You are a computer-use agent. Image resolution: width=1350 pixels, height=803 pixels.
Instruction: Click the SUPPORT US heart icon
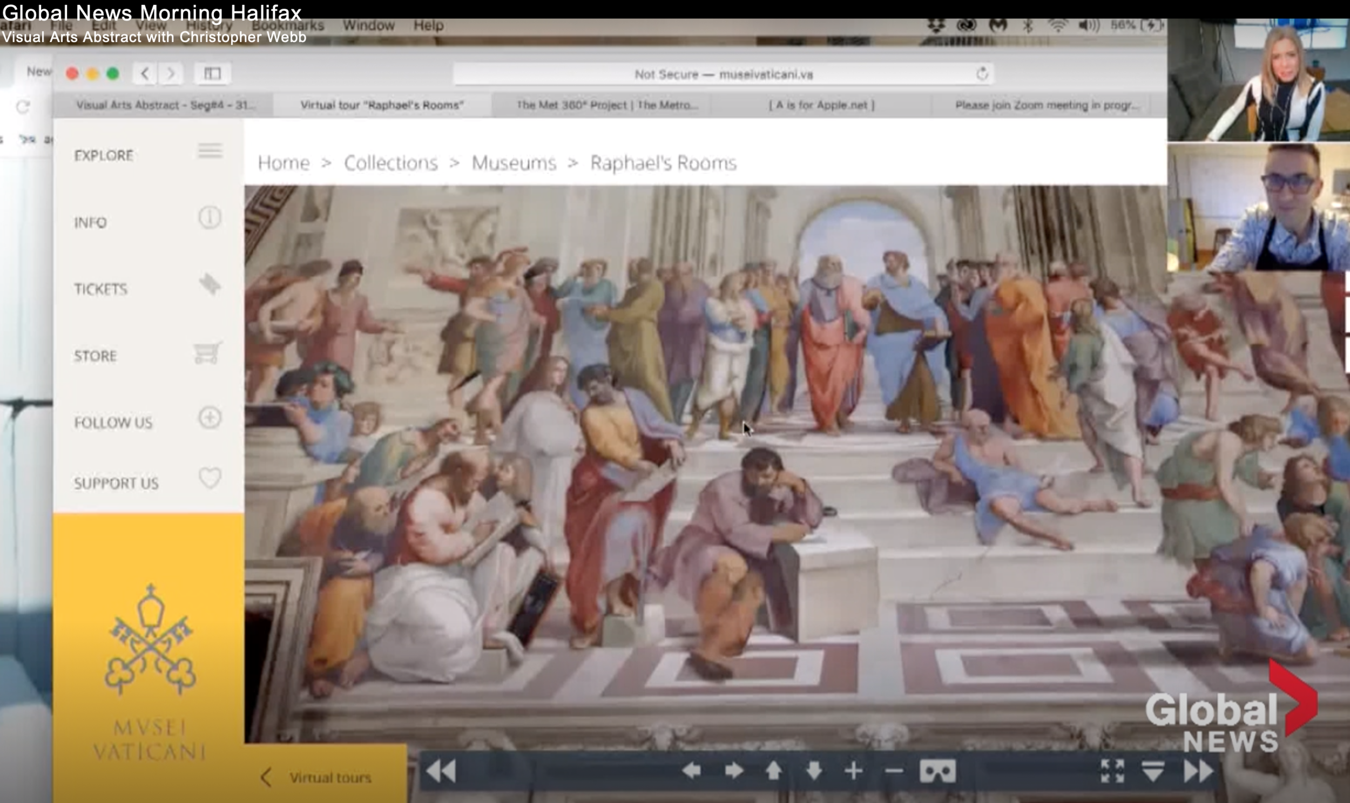pyautogui.click(x=210, y=478)
